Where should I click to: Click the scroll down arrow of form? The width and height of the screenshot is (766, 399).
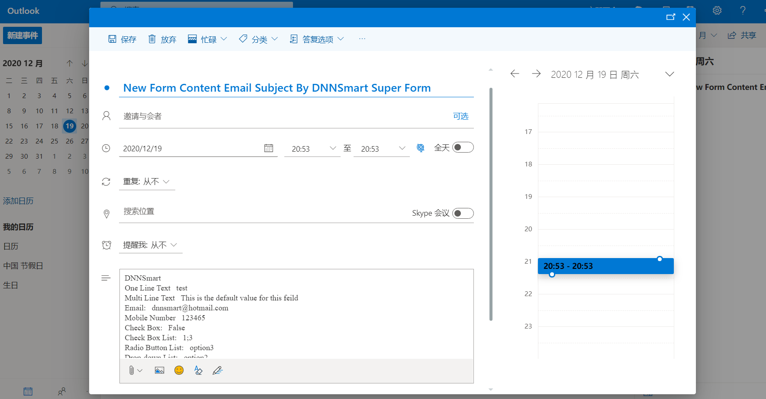pyautogui.click(x=491, y=389)
